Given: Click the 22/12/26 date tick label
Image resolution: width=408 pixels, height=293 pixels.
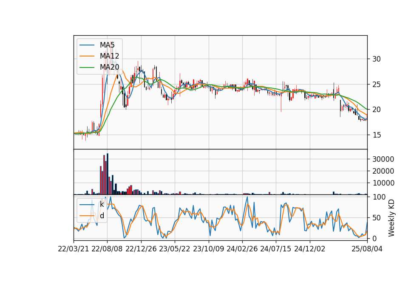Looking at the screenshot, I should (141, 249).
